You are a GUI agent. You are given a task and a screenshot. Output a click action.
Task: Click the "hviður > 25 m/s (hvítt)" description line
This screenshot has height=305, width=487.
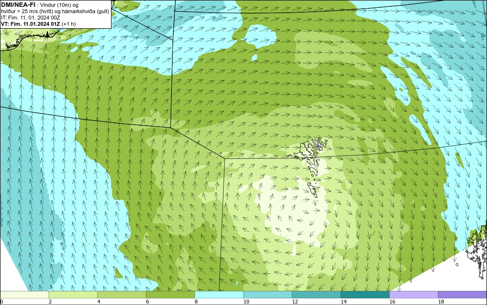(x=55, y=12)
